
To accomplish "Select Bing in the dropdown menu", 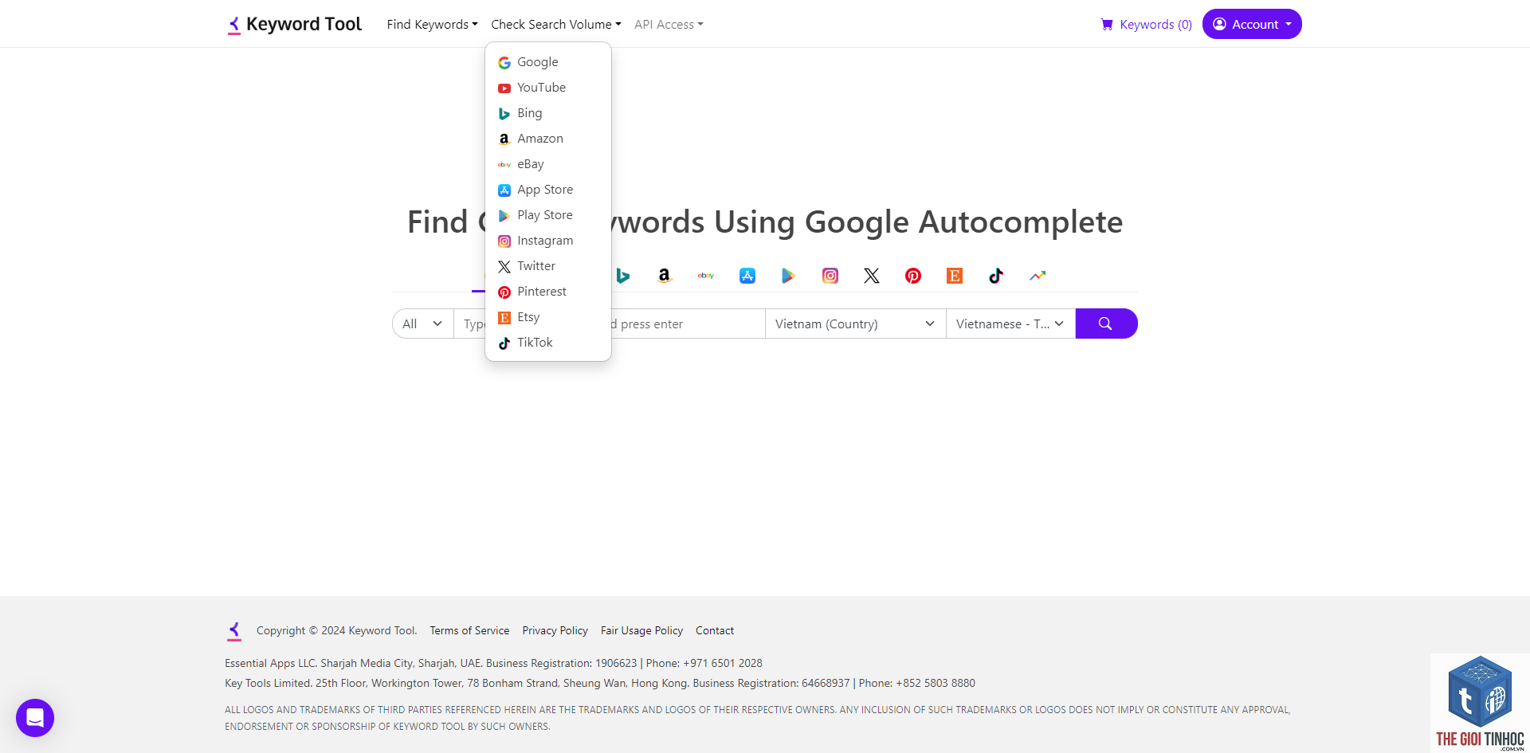I will 548,113.
